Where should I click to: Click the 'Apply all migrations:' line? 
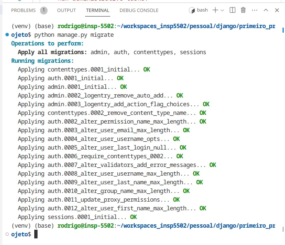pos(112,52)
